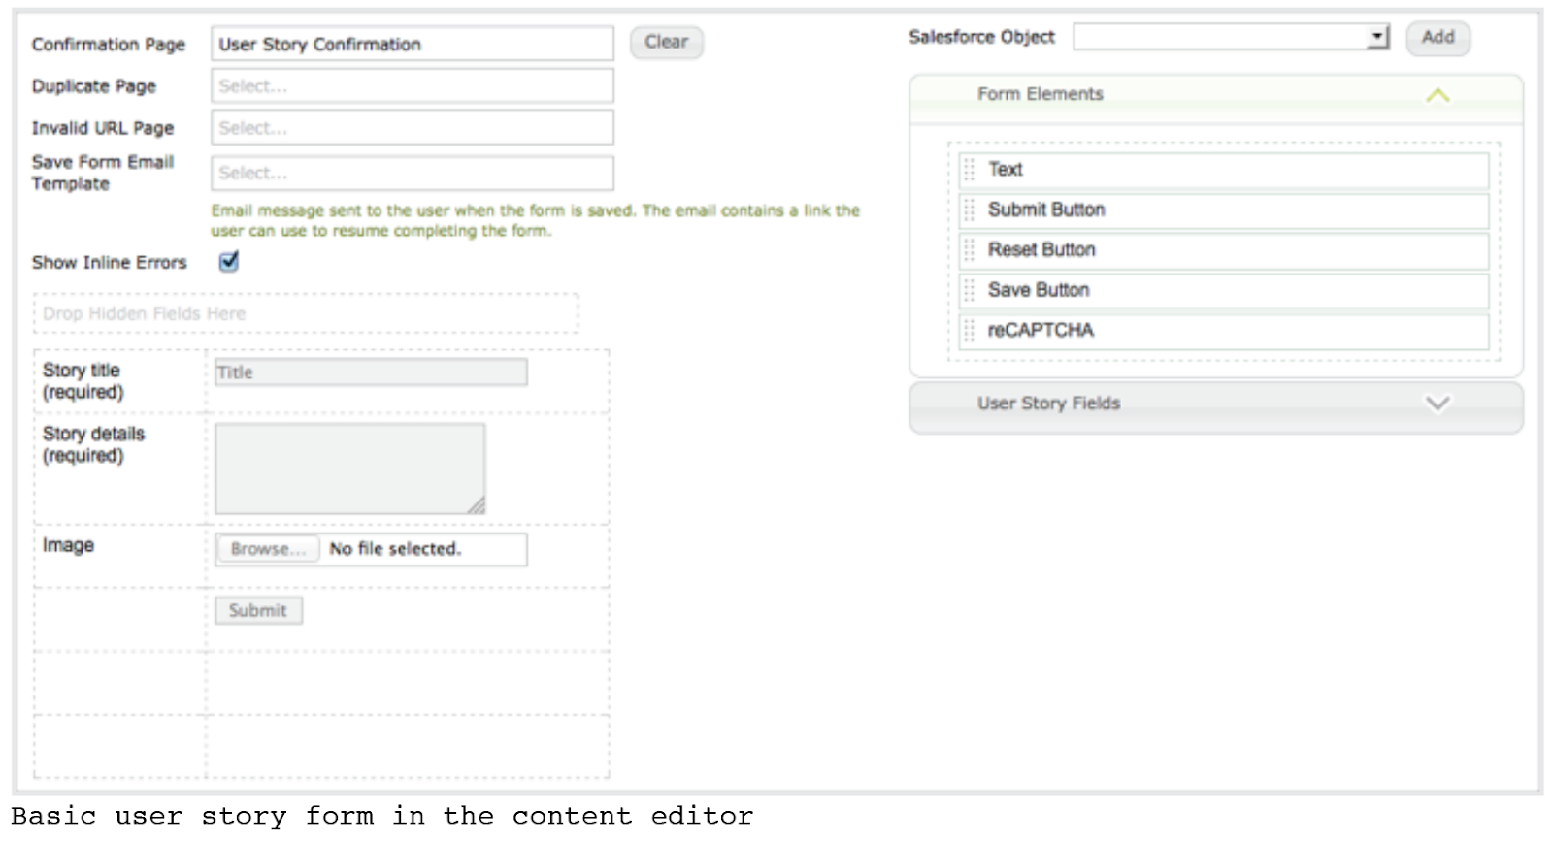Expand the User Story Fields panel
This screenshot has height=841, width=1553.
(x=1437, y=404)
